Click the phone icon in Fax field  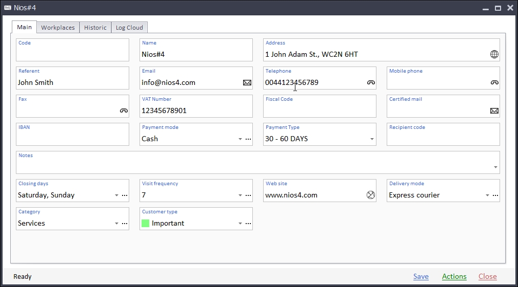click(x=124, y=111)
